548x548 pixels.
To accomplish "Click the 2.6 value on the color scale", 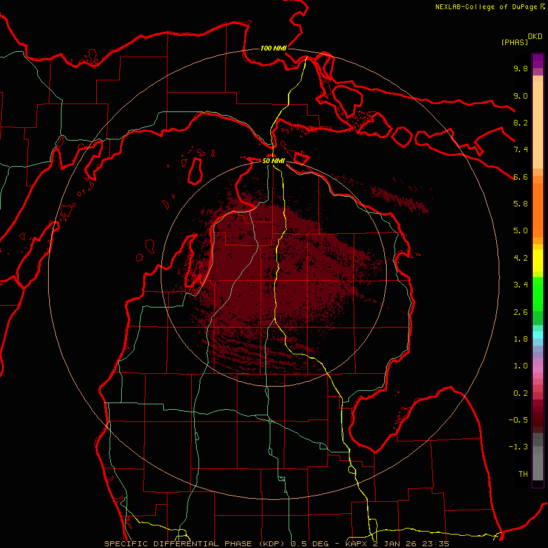I will click(521, 312).
